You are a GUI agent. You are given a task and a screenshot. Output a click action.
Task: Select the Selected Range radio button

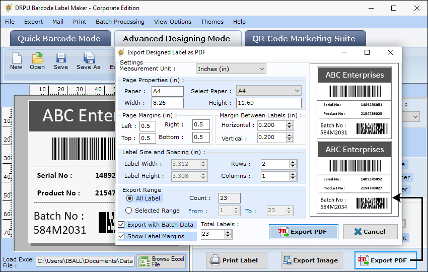click(x=128, y=210)
